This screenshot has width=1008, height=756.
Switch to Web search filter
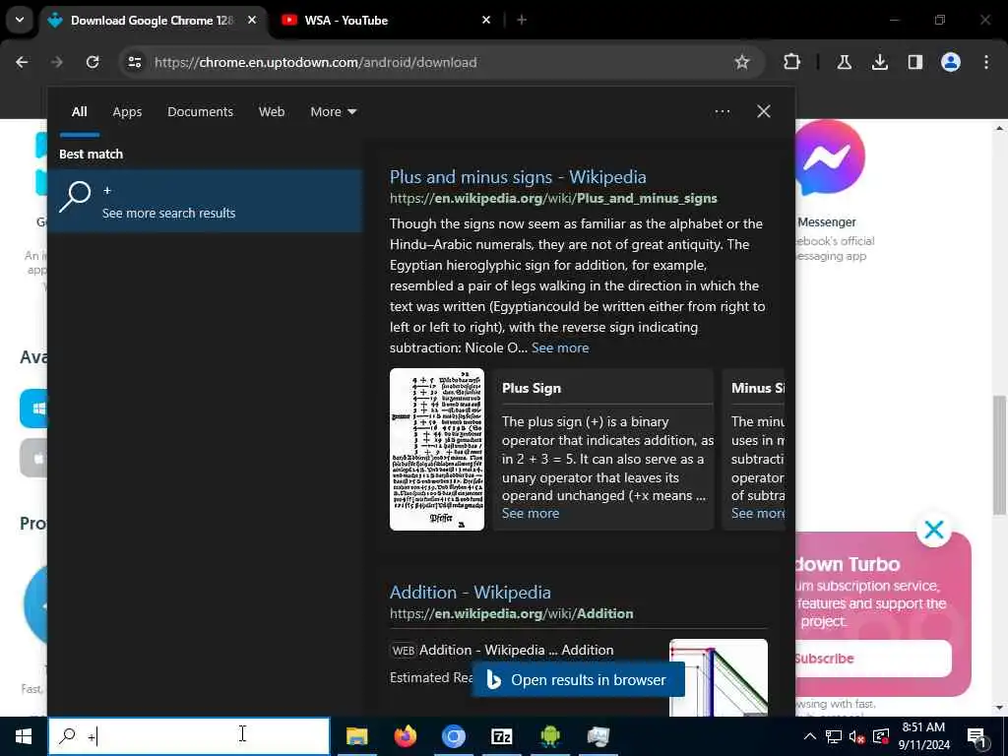[x=272, y=112]
